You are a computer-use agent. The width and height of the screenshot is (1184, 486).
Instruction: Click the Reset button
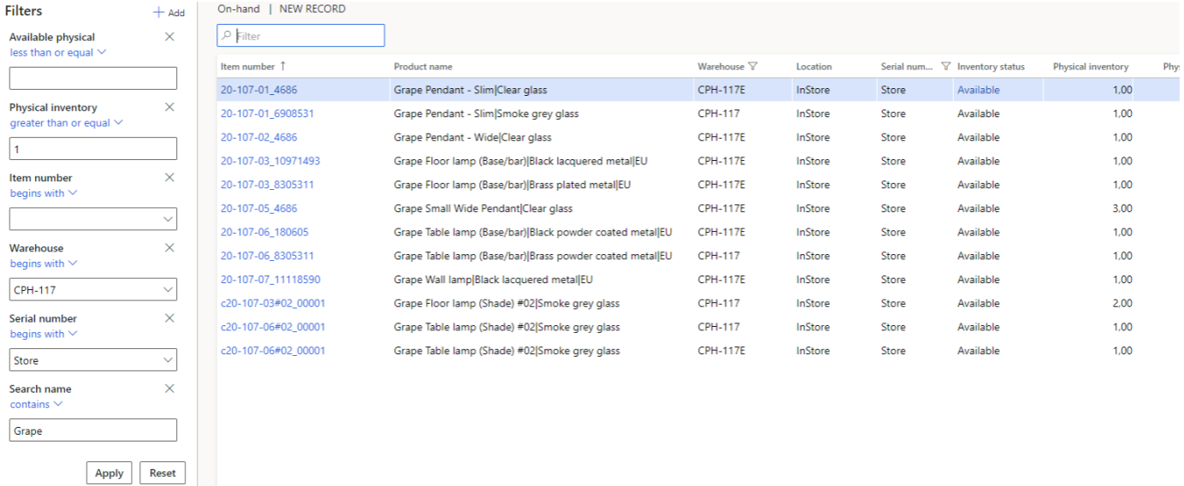coord(163,473)
